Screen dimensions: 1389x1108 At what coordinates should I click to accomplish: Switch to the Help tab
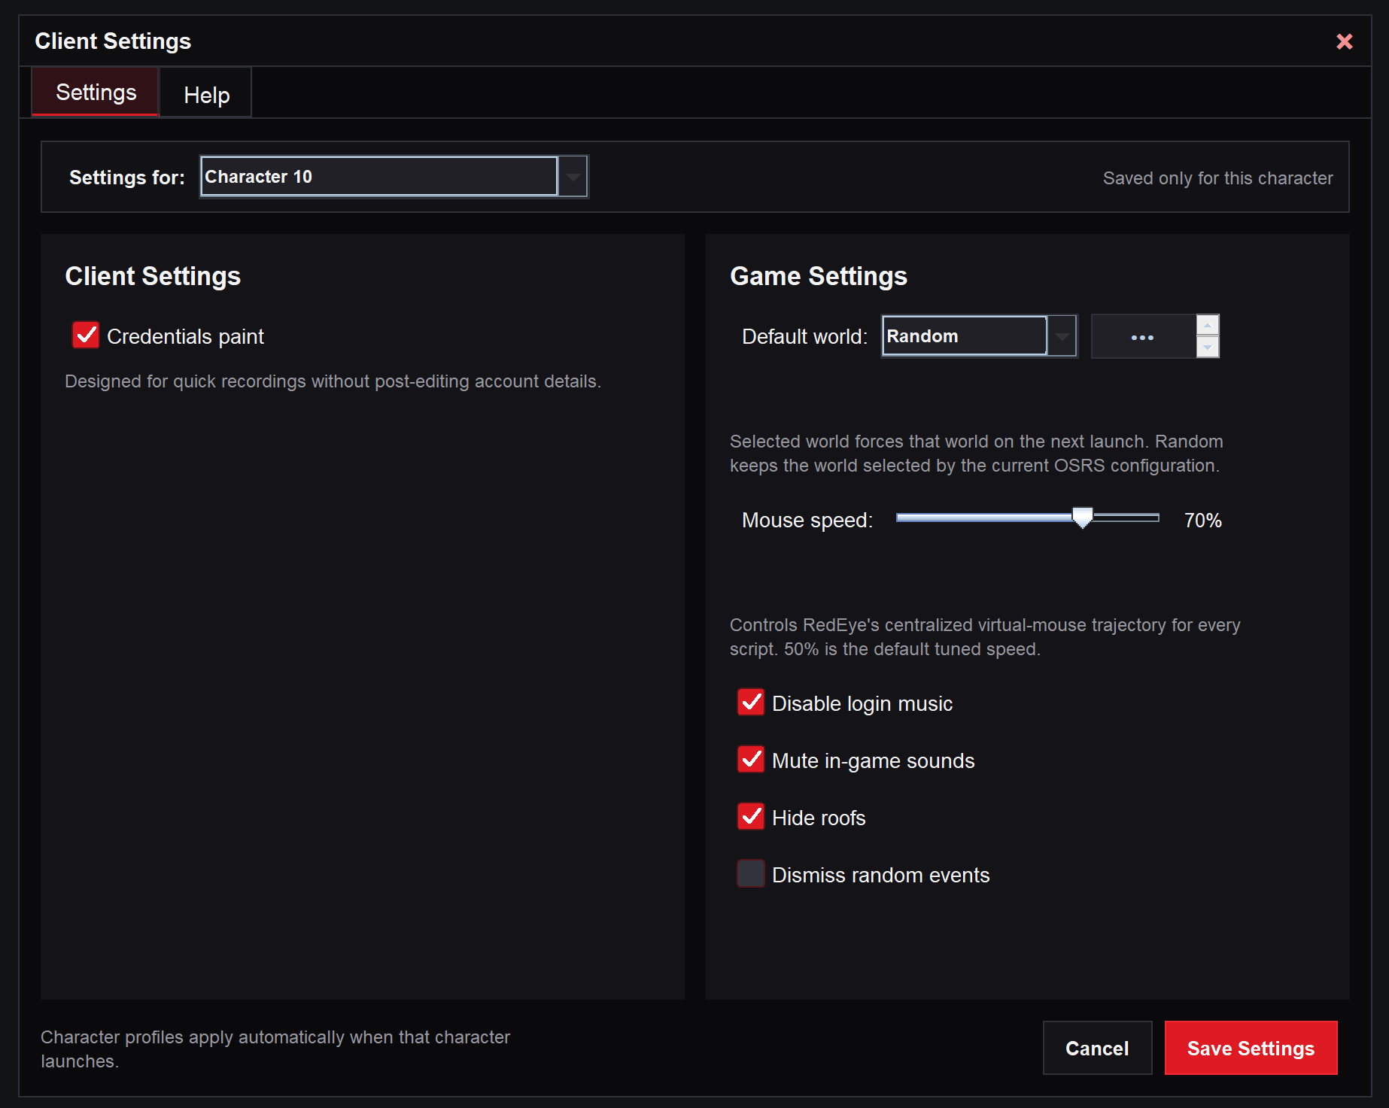206,95
